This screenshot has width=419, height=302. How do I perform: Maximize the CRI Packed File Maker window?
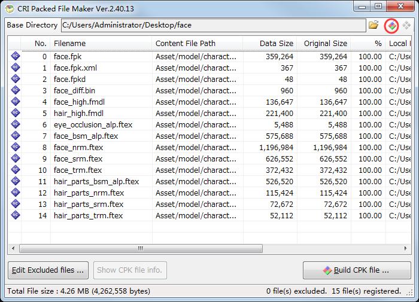click(378, 7)
